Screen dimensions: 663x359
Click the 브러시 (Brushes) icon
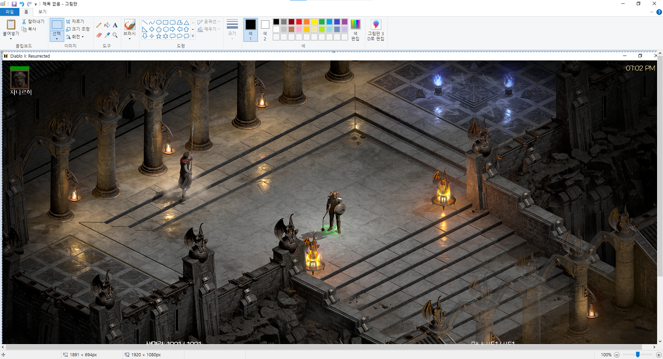pyautogui.click(x=129, y=25)
